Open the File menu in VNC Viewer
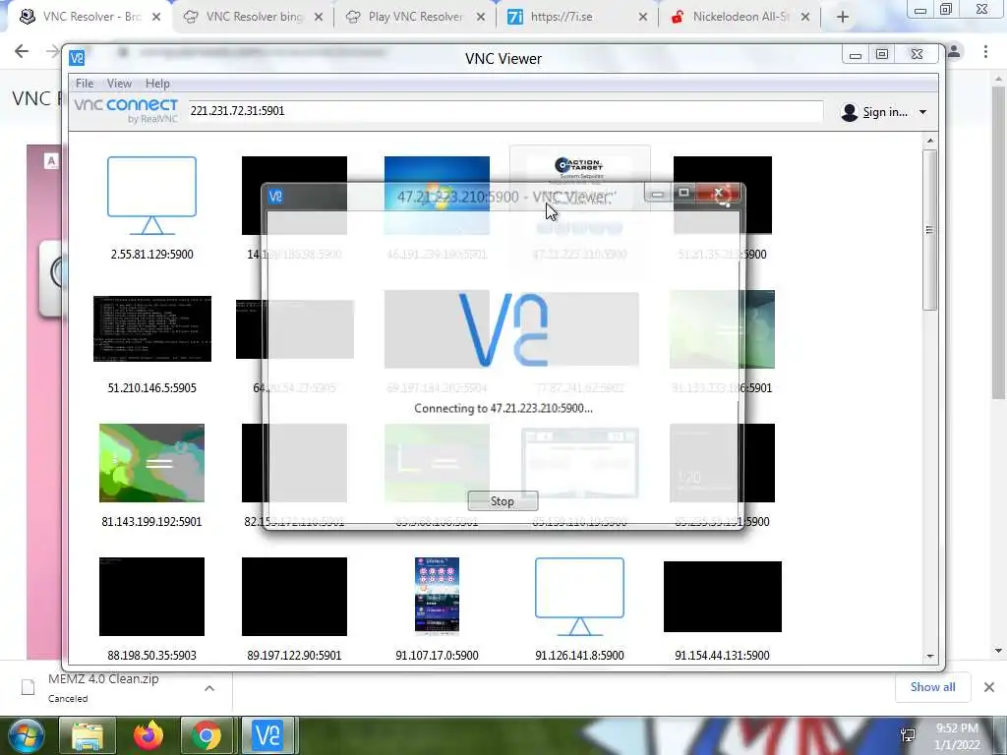The image size is (1007, 755). pyautogui.click(x=85, y=84)
